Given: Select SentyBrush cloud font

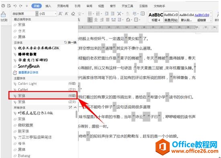Looking at the screenshot, I should pyautogui.click(x=45, y=66).
